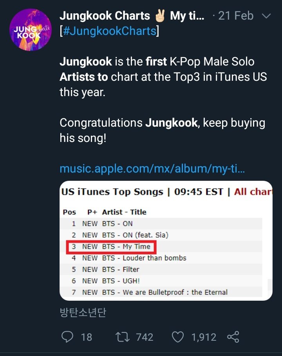Click the tweet text about Top3 iTunes US

tap(163, 76)
